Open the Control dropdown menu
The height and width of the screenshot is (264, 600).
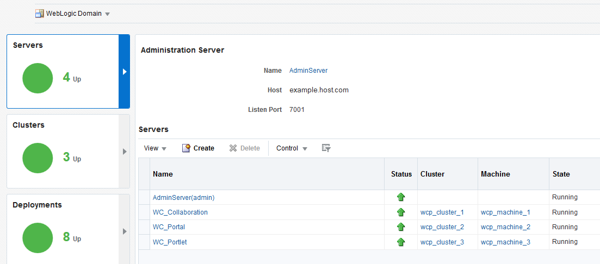click(292, 148)
